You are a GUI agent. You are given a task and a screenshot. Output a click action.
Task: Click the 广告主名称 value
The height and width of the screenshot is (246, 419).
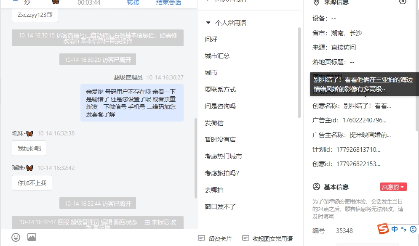[x=371, y=135]
